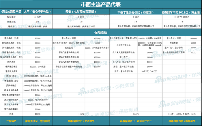
Task: Click the row label 等待期
Action: 11,26
